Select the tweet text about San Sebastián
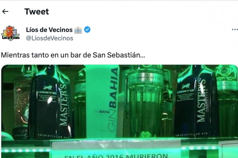 [73, 55]
